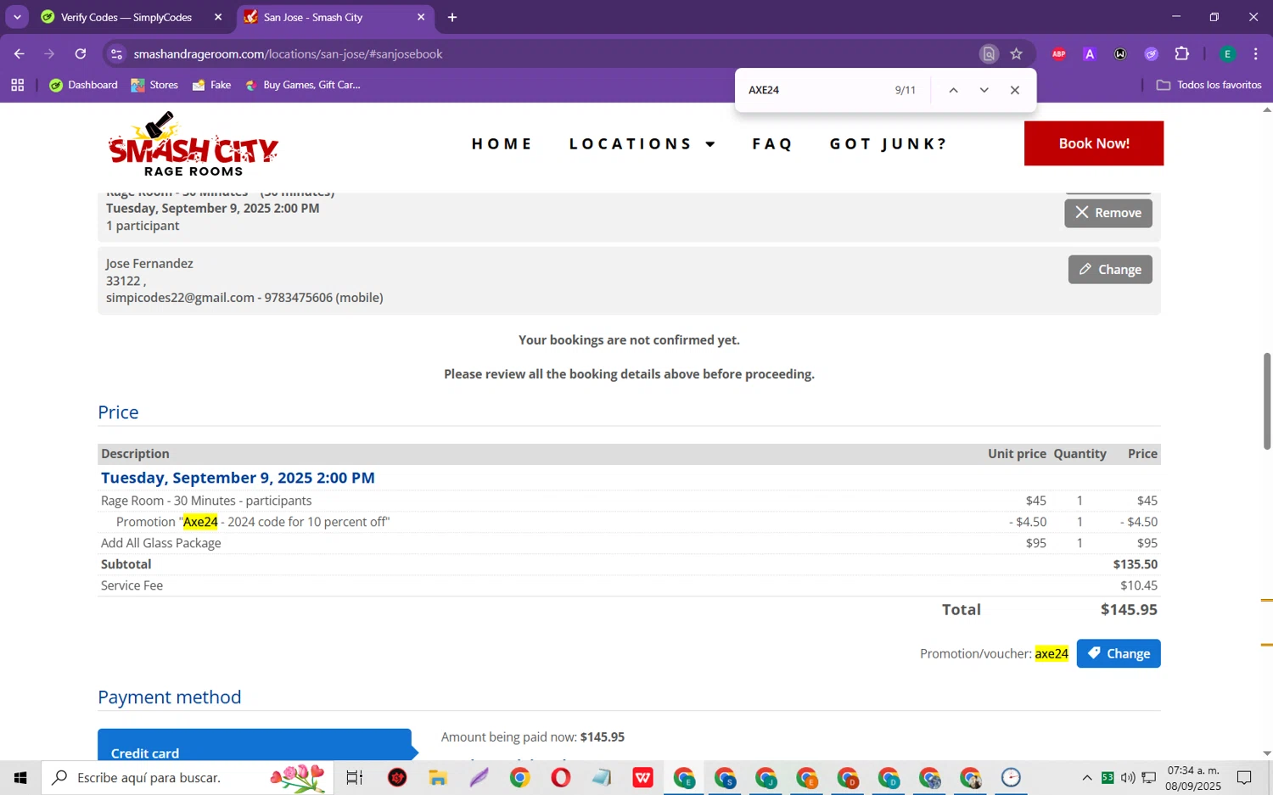
Task: Open Chrome's three-dot menu
Action: (1255, 53)
